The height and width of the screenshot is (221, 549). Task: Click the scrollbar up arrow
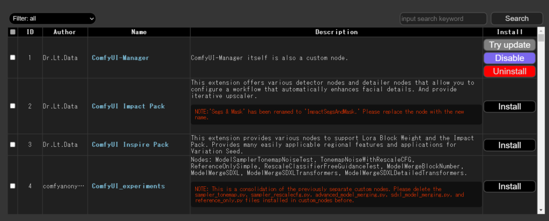[541, 31]
